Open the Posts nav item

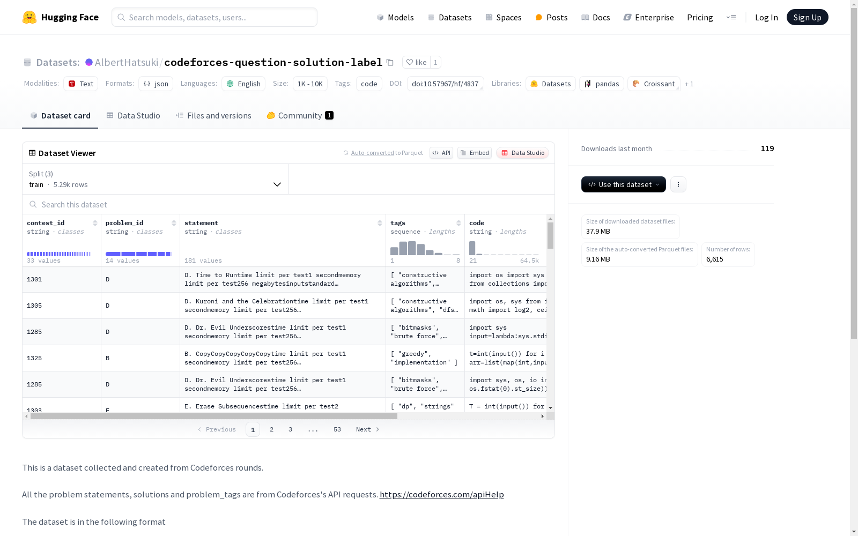(x=551, y=17)
